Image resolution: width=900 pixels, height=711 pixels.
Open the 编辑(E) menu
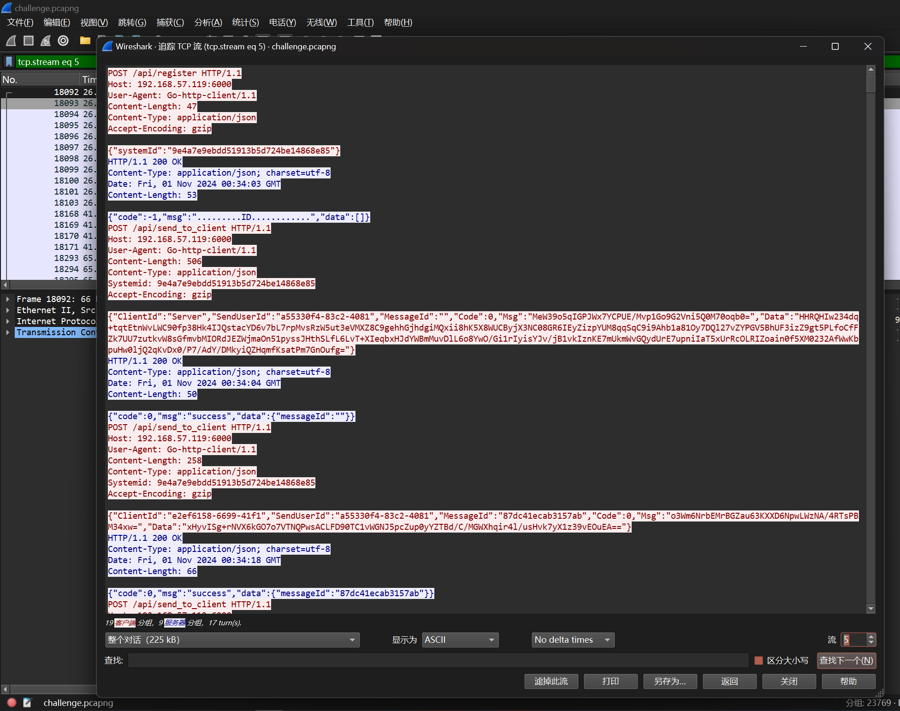pyautogui.click(x=57, y=23)
